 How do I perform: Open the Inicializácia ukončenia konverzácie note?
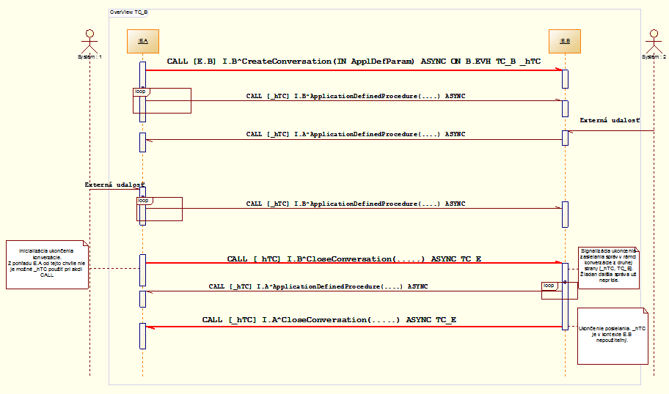(x=47, y=264)
